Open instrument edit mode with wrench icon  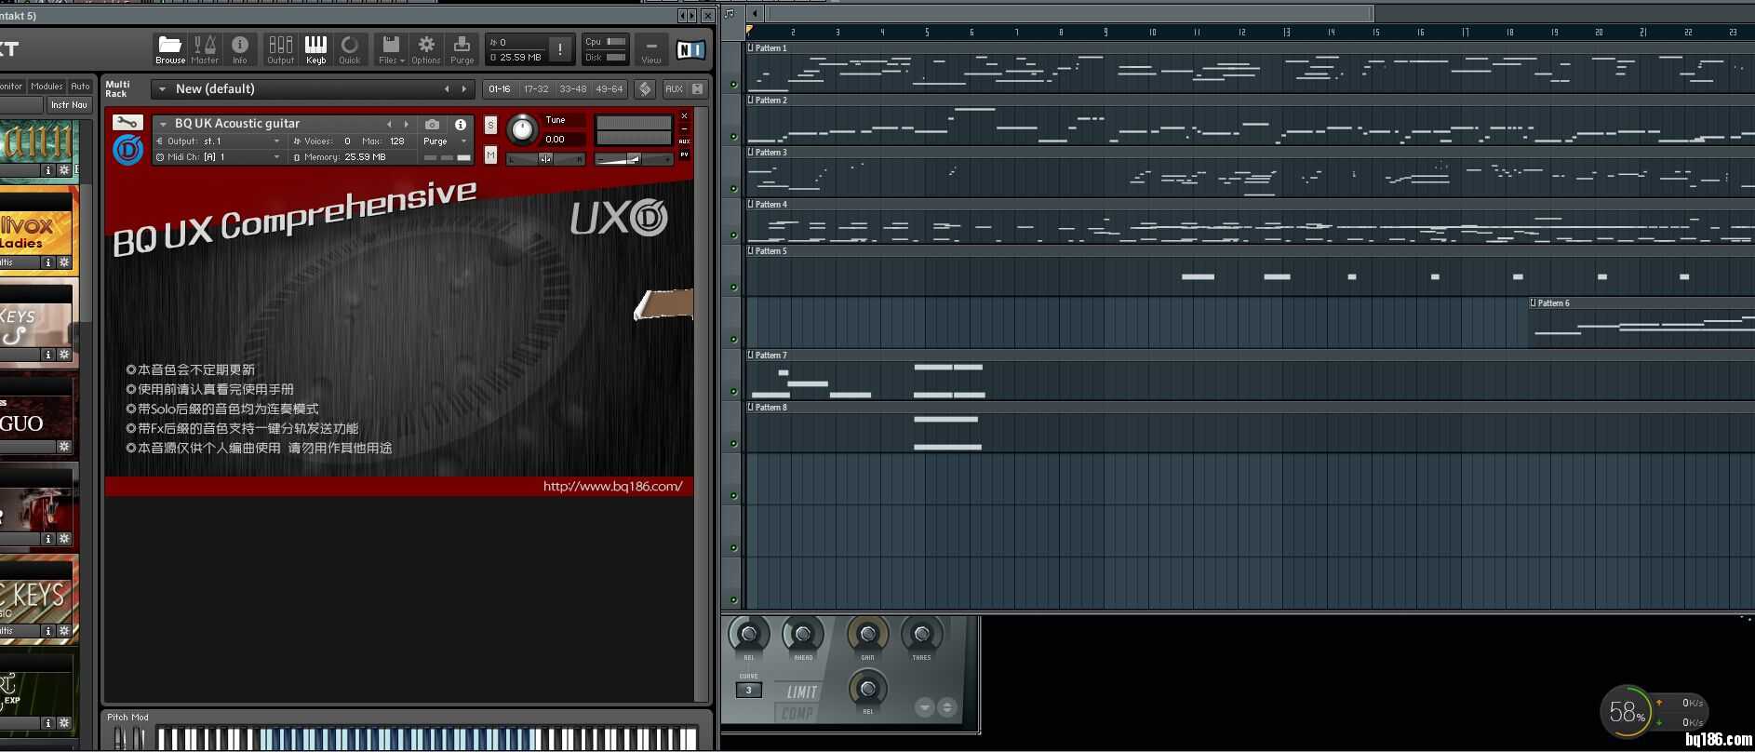pyautogui.click(x=127, y=123)
